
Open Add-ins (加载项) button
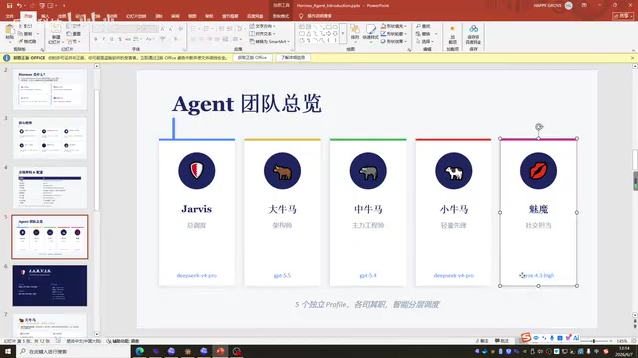click(452, 34)
